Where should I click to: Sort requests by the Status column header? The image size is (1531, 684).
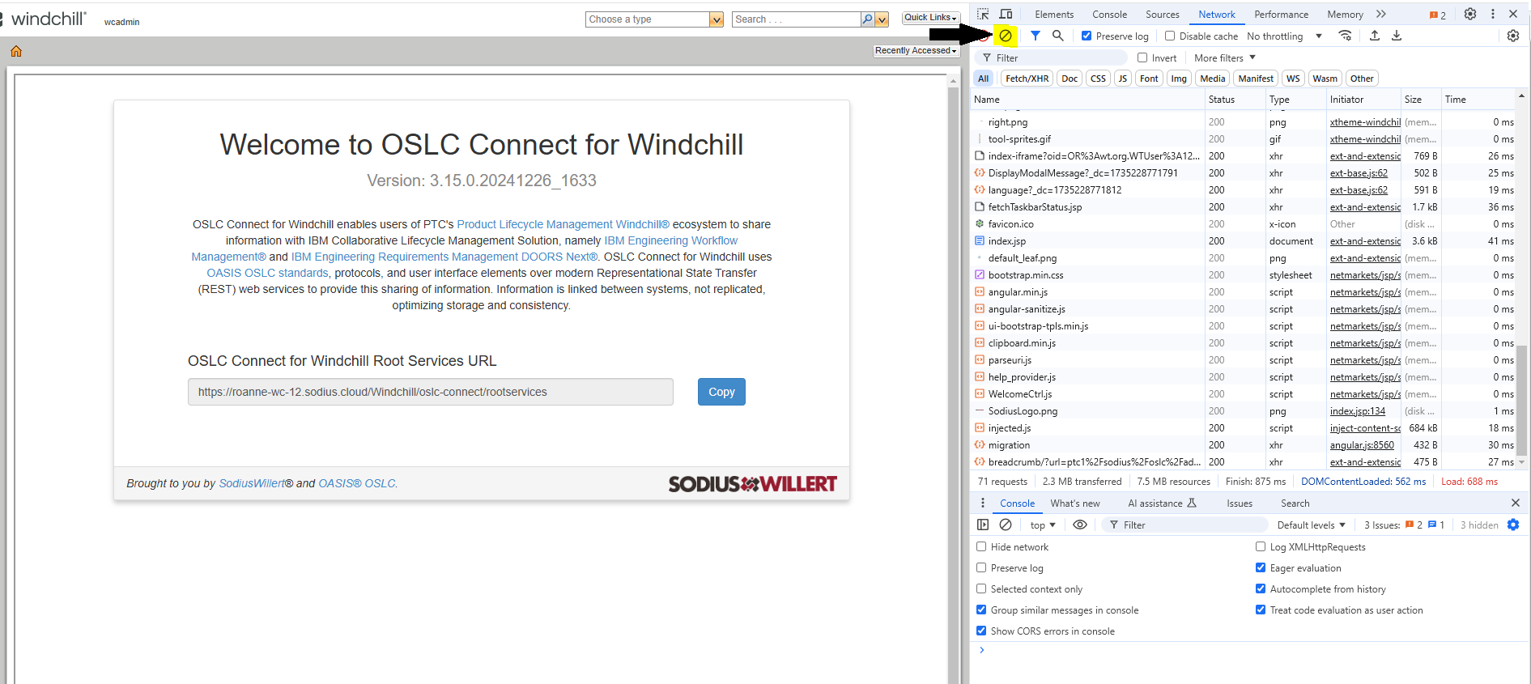pyautogui.click(x=1235, y=100)
